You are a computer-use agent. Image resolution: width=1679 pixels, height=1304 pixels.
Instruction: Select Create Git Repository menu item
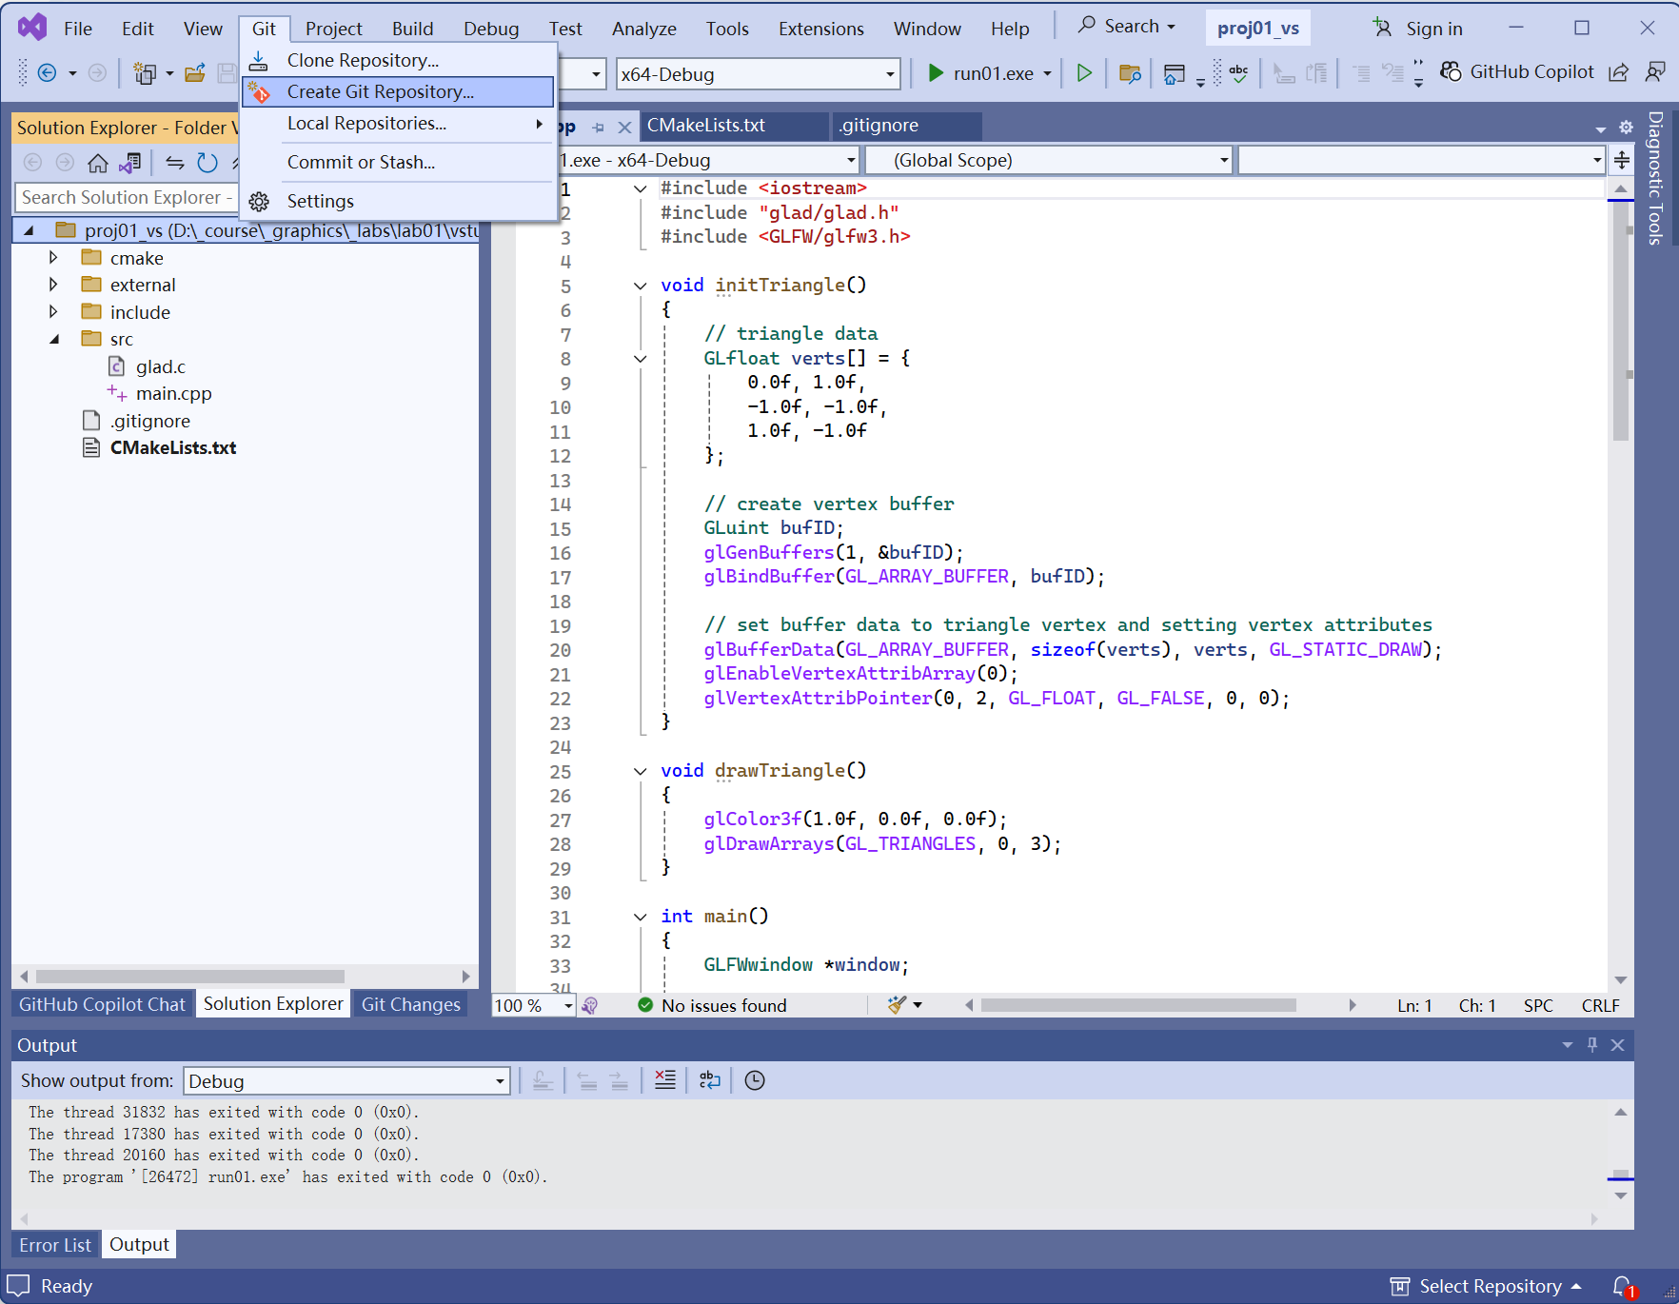(380, 92)
